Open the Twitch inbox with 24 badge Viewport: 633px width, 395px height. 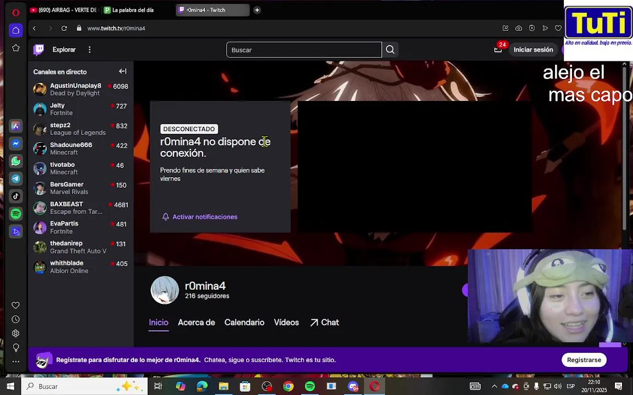(x=498, y=49)
